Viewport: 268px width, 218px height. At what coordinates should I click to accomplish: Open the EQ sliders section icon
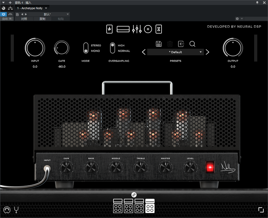(x=137, y=29)
